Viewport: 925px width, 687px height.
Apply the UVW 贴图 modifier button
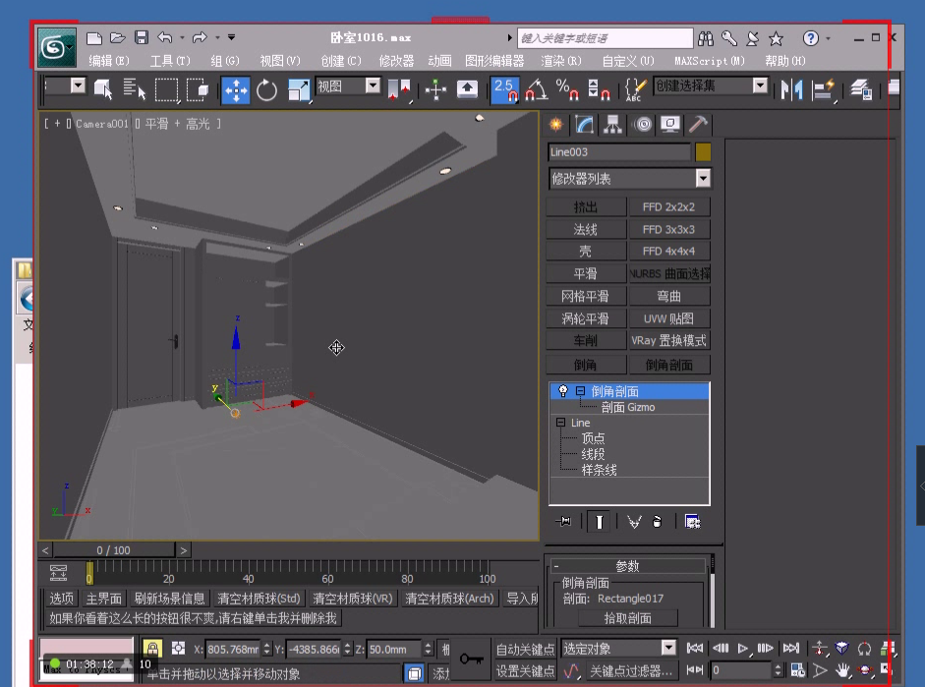[669, 318]
